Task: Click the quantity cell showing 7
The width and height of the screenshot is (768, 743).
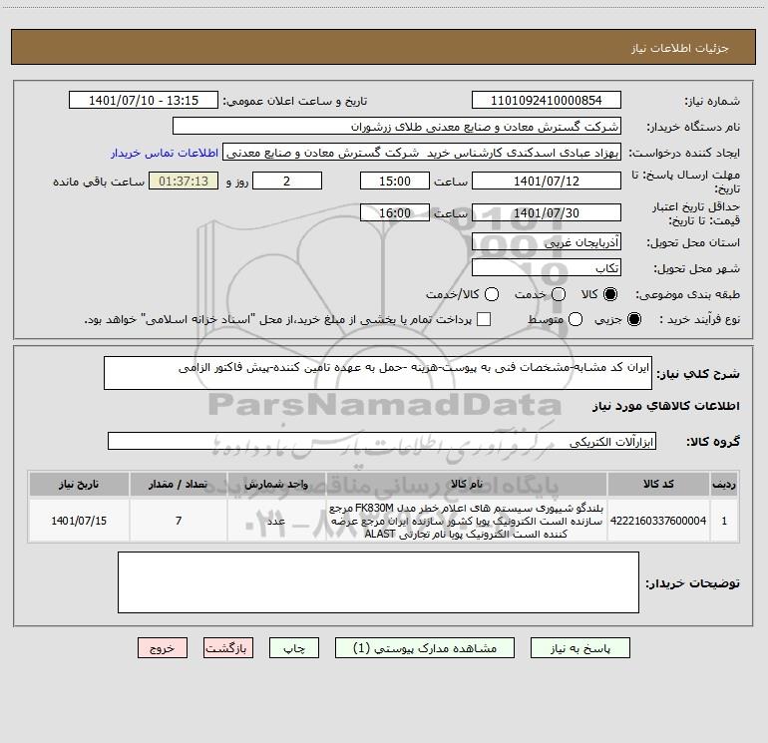Action: [179, 521]
